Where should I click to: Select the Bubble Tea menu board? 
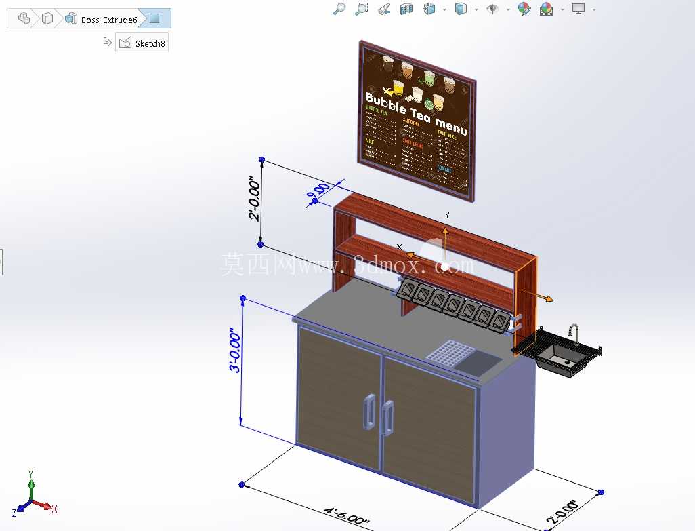(x=417, y=122)
